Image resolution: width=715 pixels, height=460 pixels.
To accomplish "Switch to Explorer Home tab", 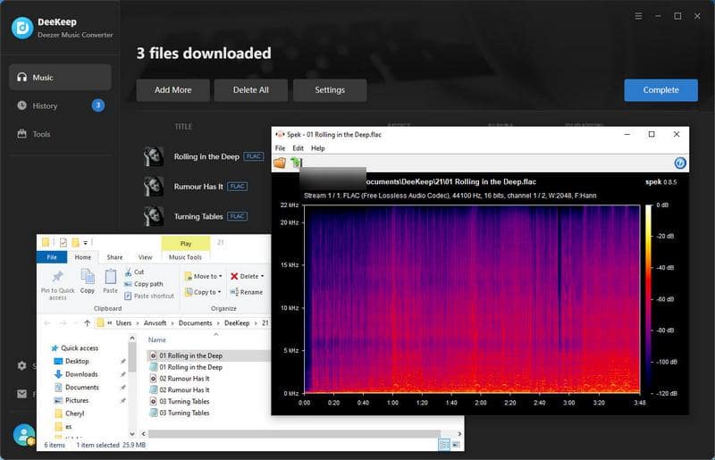I will [83, 257].
